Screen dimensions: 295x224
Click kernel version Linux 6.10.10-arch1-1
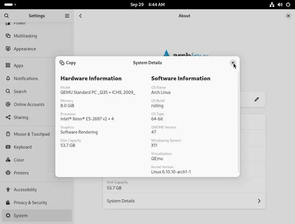tap(171, 172)
